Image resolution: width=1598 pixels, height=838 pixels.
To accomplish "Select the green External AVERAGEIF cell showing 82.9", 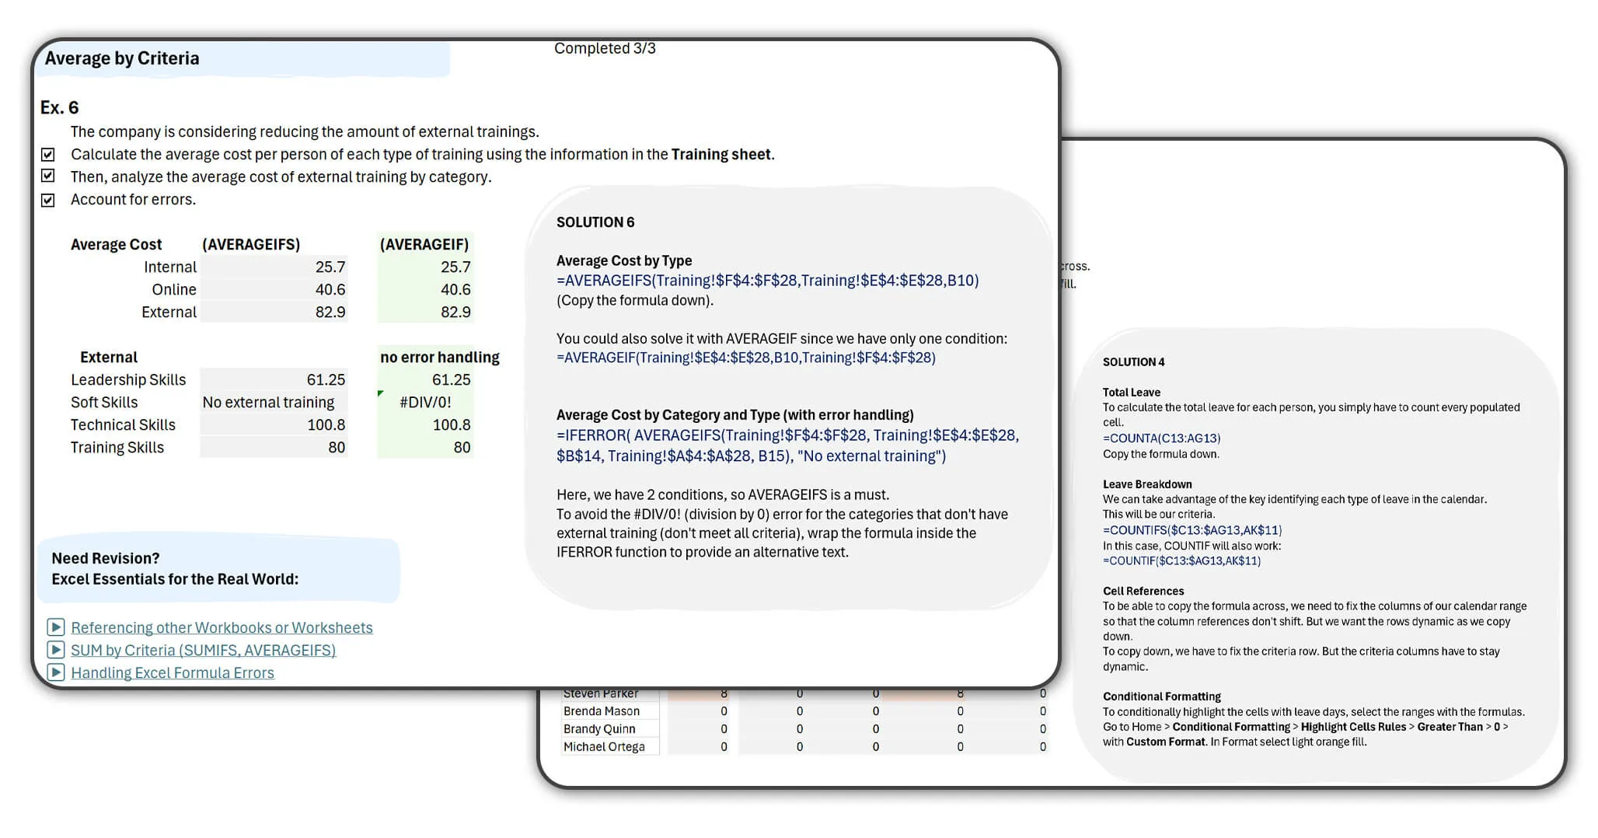I will coord(426,312).
